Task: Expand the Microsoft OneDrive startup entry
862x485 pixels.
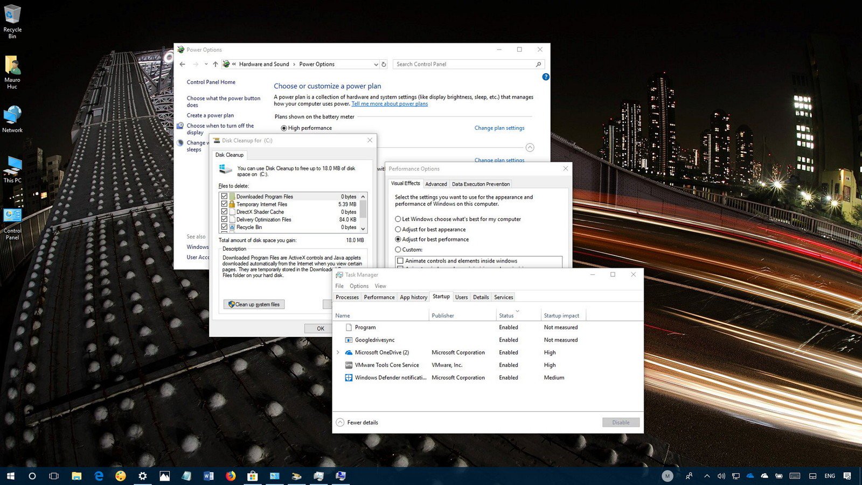Action: [x=338, y=352]
